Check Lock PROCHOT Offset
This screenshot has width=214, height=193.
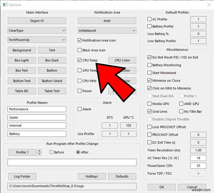point(149,127)
